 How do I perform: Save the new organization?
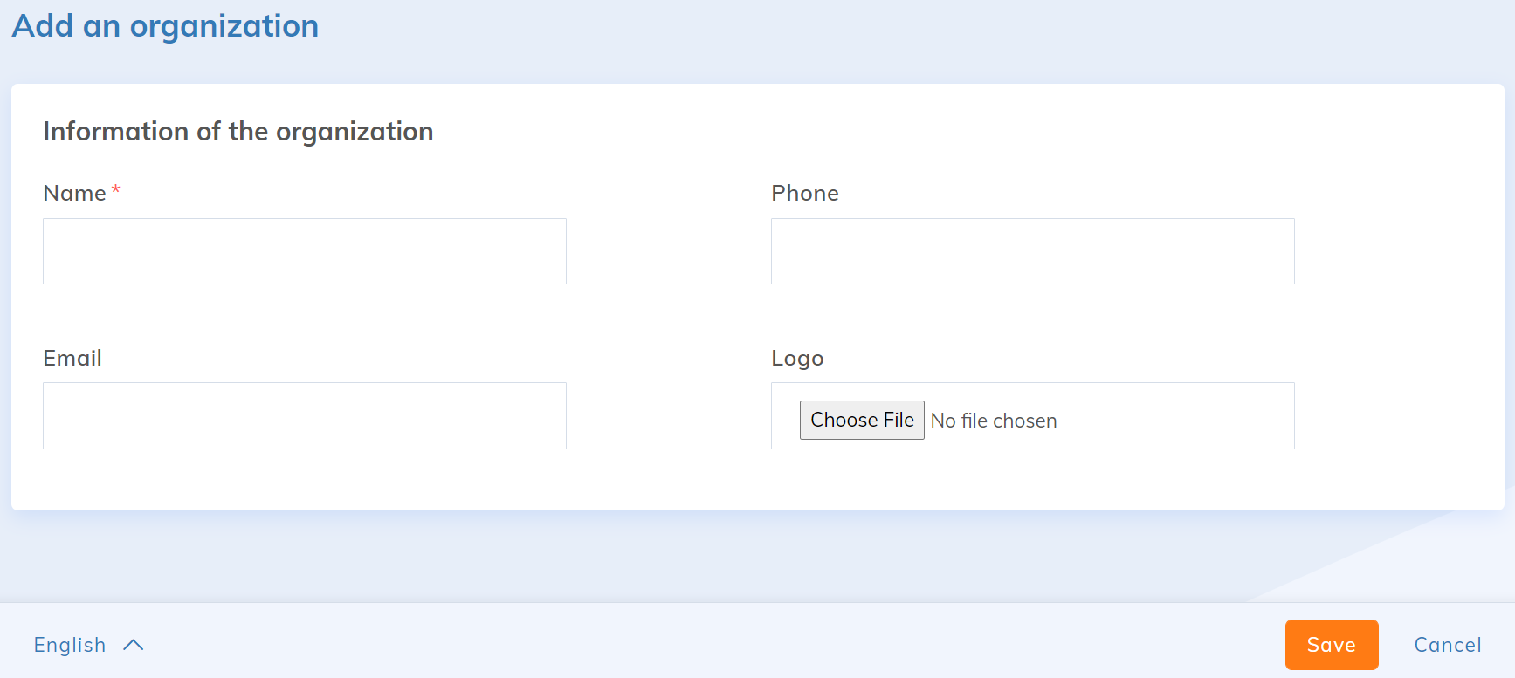pos(1331,645)
